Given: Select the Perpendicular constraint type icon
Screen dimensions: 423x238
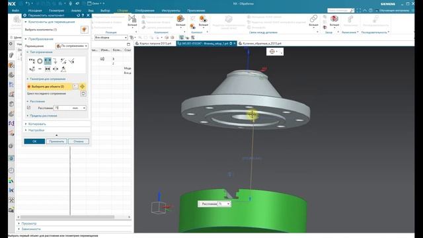Looking at the screenshot, I should [71, 61].
